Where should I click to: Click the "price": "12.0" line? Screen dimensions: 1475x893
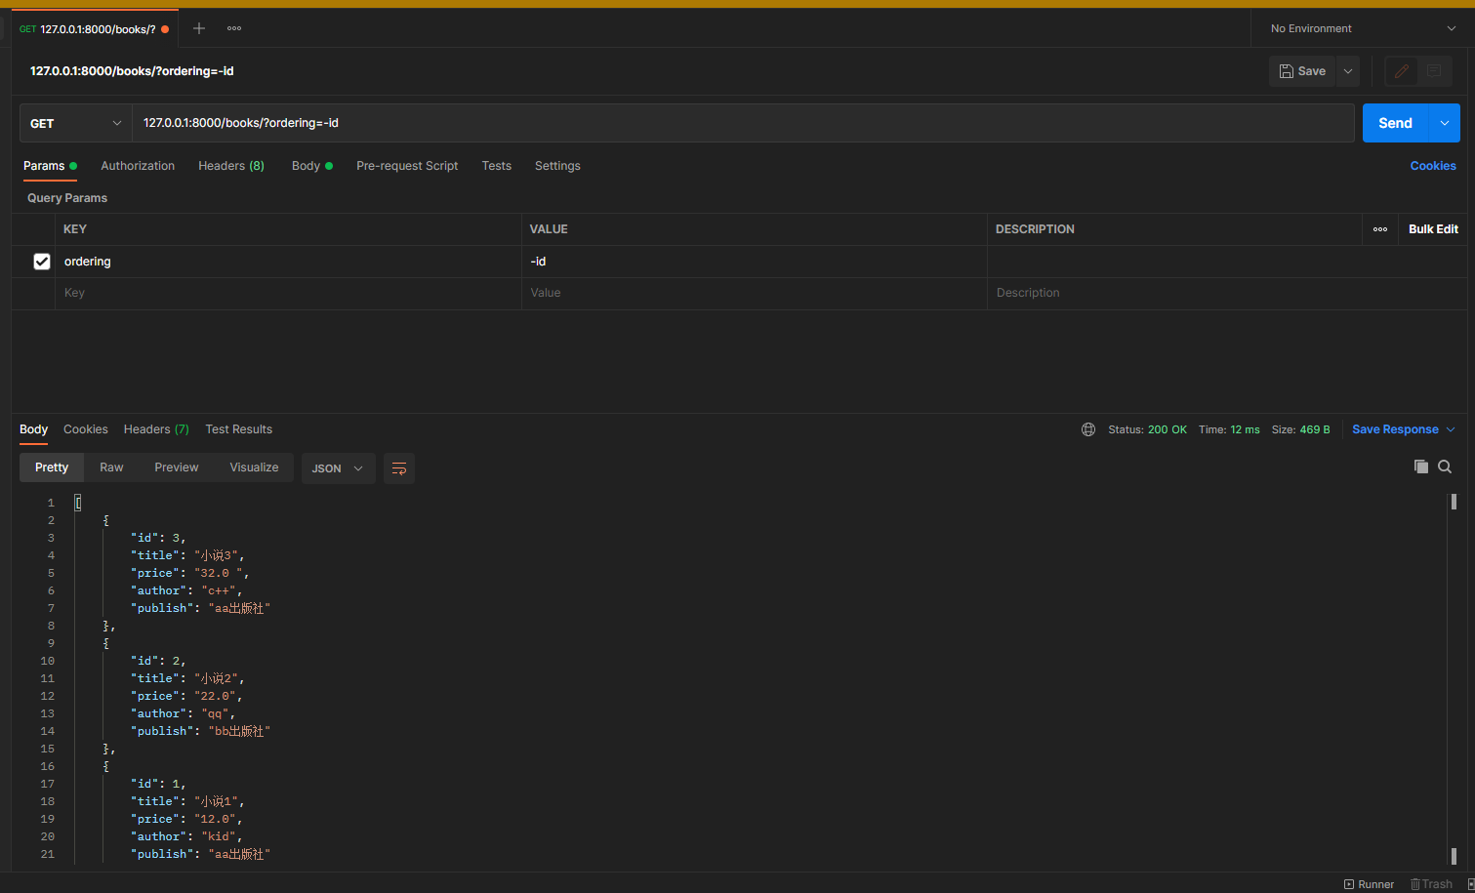(x=186, y=819)
